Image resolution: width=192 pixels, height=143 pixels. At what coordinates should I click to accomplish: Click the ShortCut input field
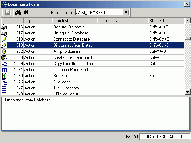(165, 137)
